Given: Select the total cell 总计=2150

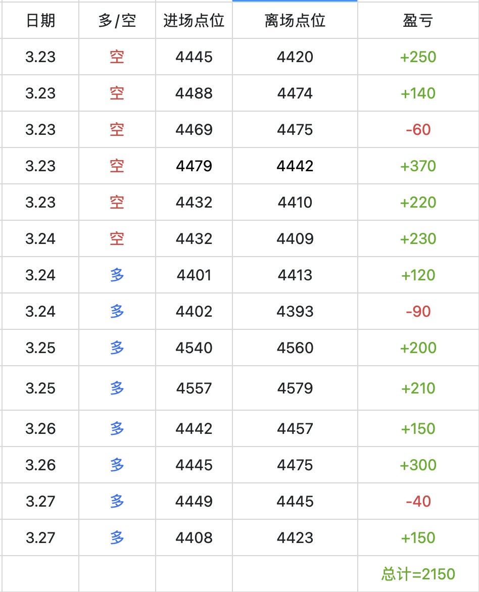Looking at the screenshot, I should point(418,574).
